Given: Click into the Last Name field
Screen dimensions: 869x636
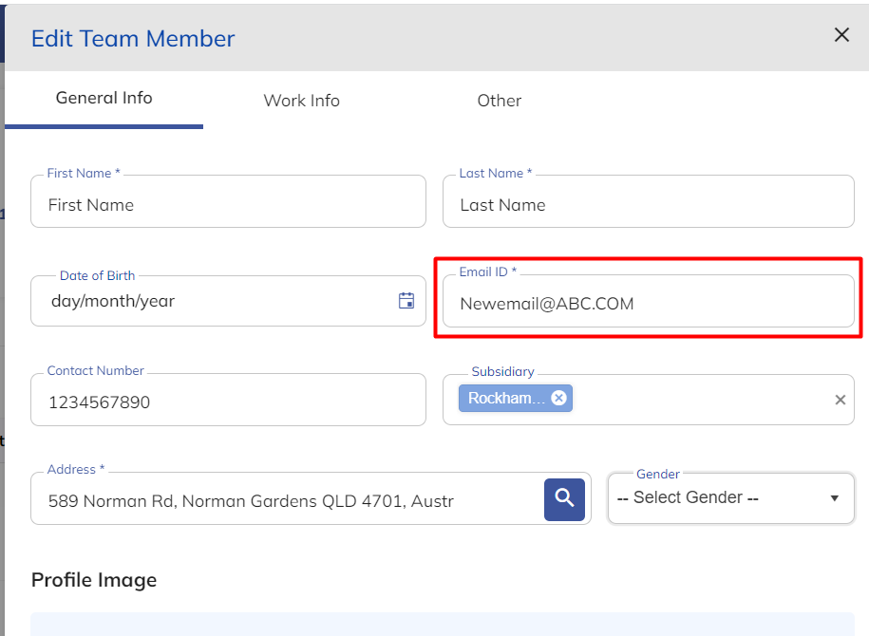Looking at the screenshot, I should point(648,205).
